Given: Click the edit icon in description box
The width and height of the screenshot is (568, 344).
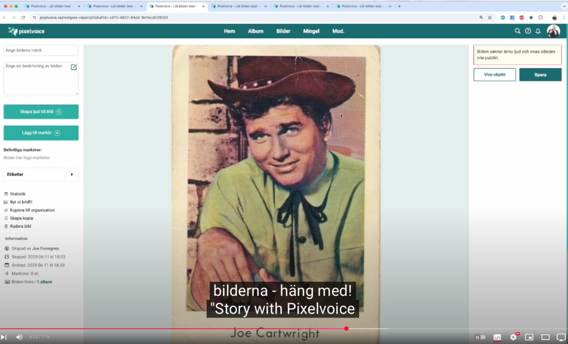Looking at the screenshot, I should coord(74,67).
